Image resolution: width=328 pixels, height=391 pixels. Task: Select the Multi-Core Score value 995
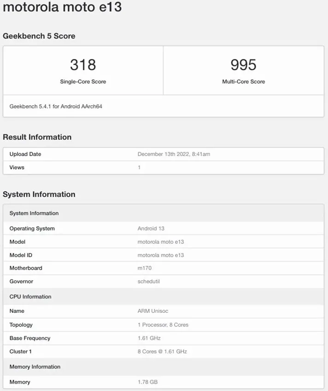tap(243, 65)
